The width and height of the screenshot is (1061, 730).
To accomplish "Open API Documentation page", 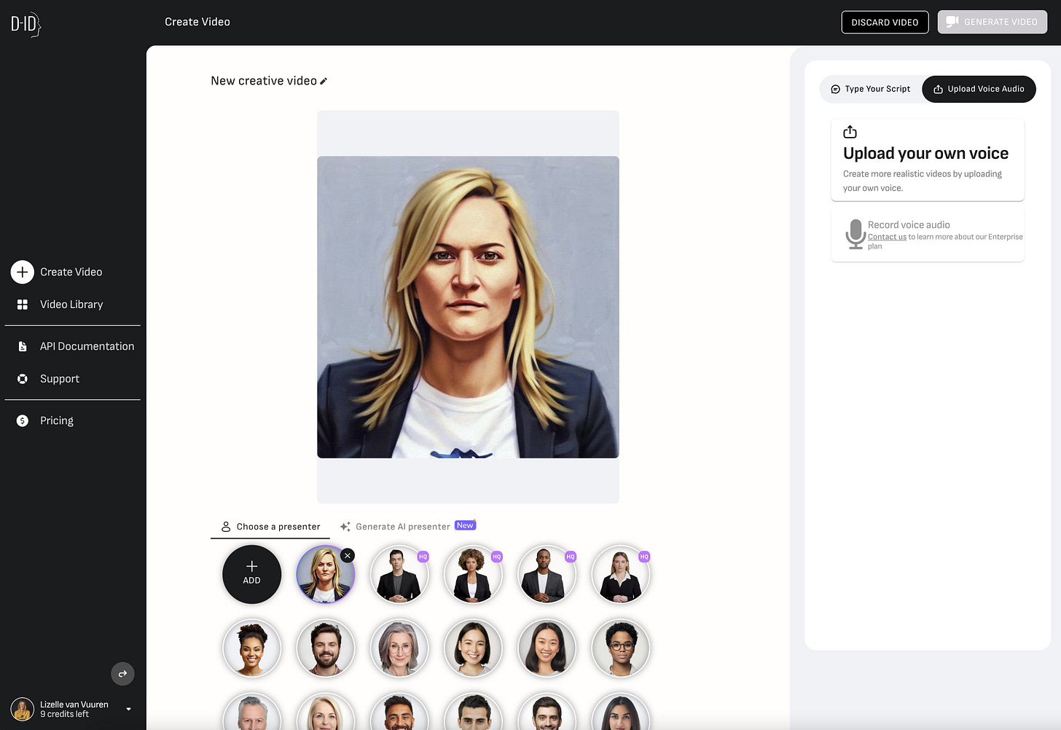I will [x=87, y=346].
